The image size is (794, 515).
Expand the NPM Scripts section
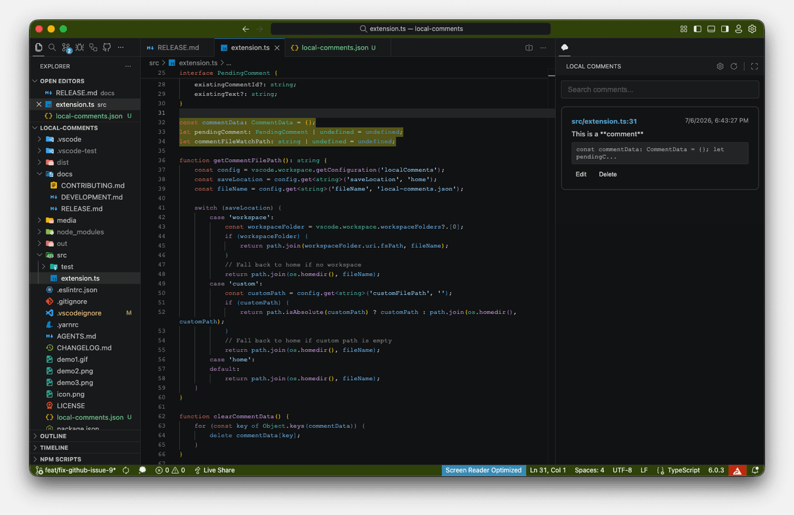[x=85, y=459]
